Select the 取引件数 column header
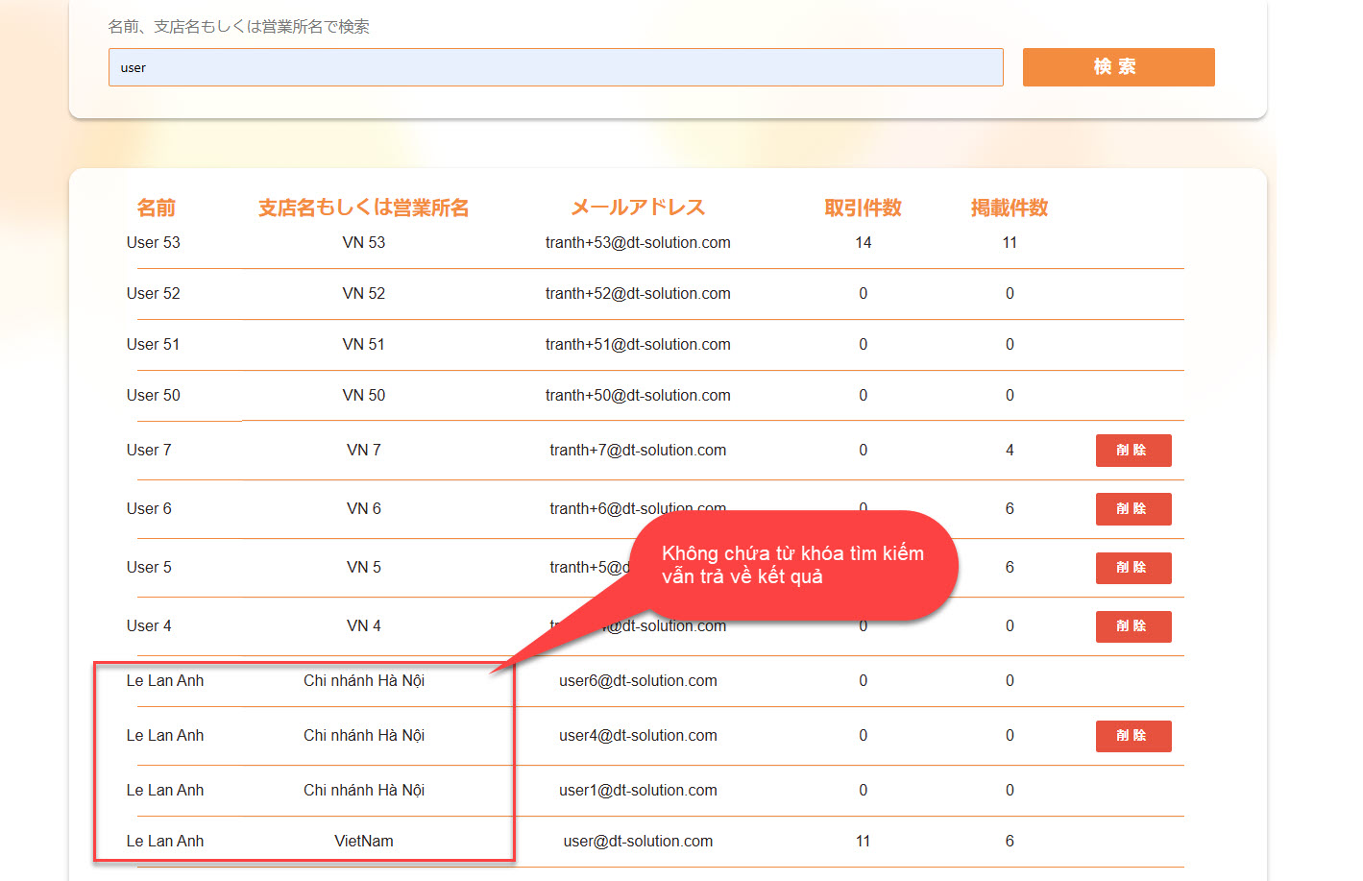 (863, 208)
